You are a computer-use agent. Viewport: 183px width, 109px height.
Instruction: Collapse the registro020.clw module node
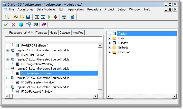pos(8,78)
